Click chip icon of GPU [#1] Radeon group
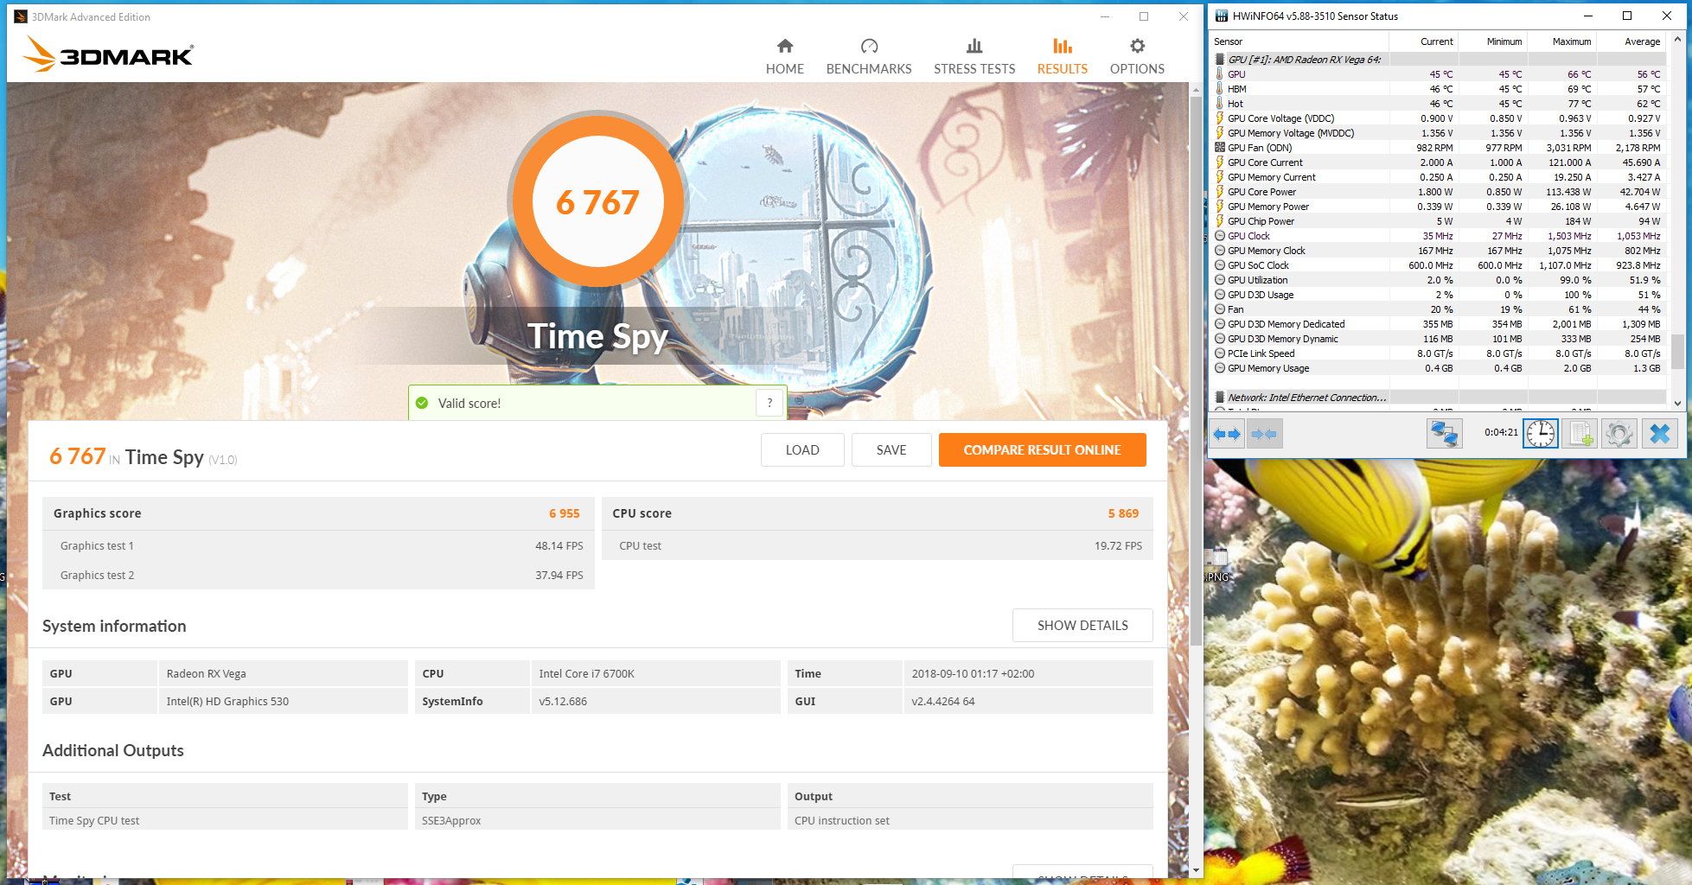 tap(1220, 60)
